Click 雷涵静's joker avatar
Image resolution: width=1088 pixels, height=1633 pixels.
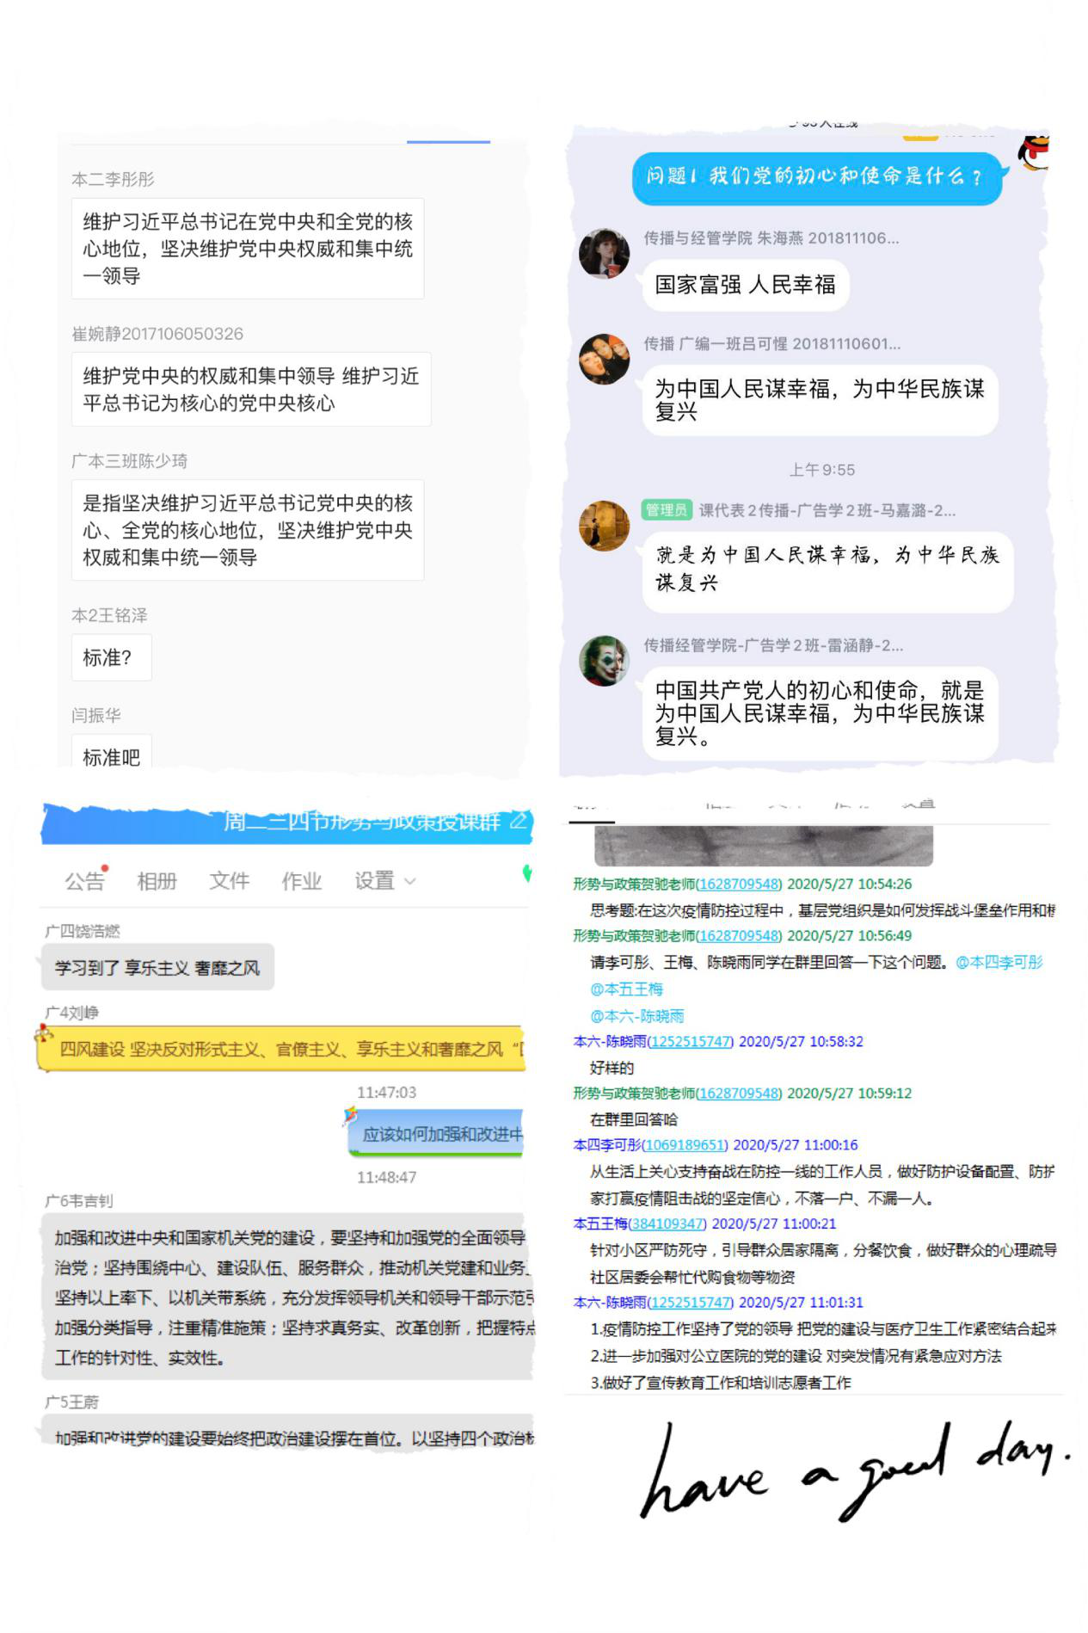[604, 661]
